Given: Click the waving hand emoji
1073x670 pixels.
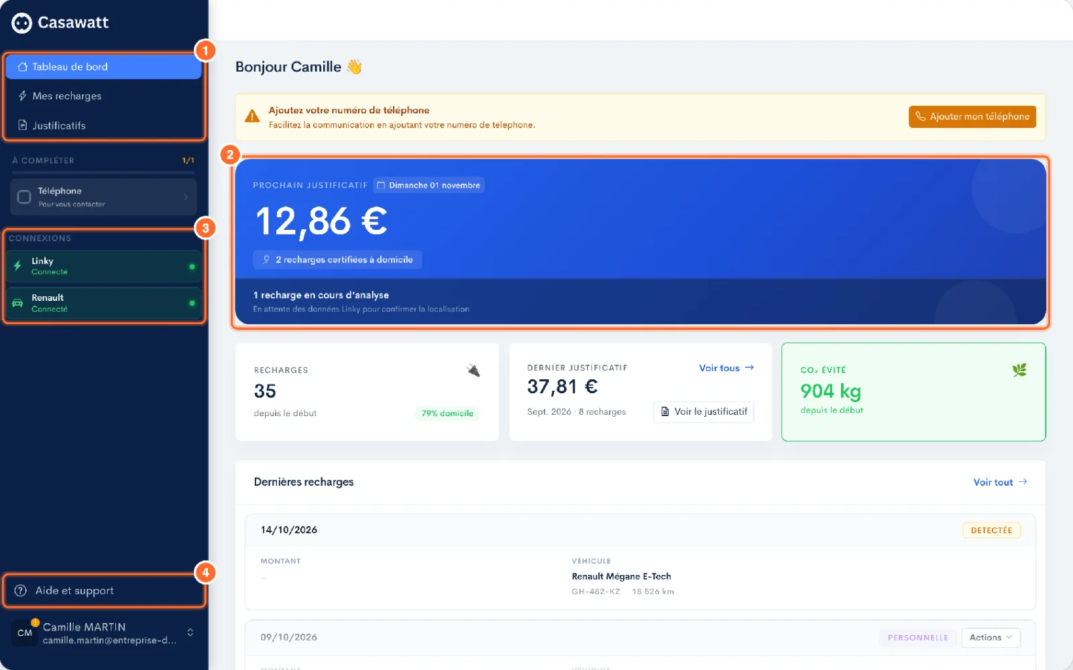Looking at the screenshot, I should (x=354, y=67).
